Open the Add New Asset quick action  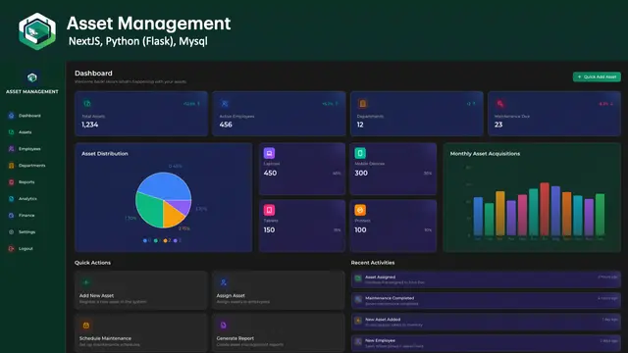point(141,290)
